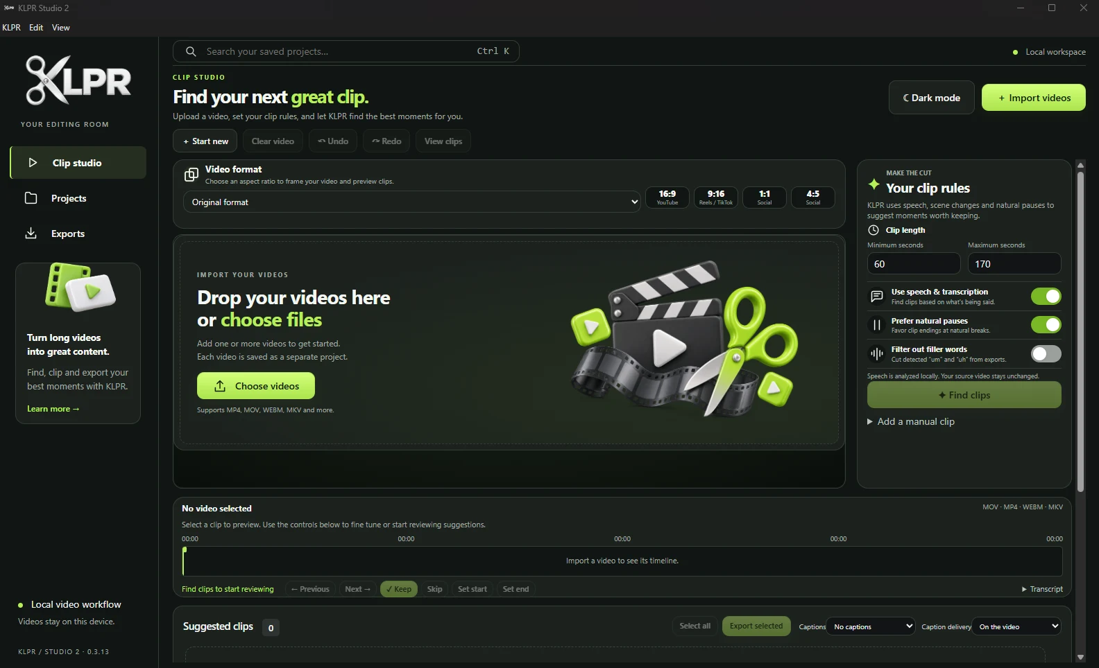The height and width of the screenshot is (668, 1099).
Task: Select the 4:5 Social aspect ratio
Action: point(813,197)
